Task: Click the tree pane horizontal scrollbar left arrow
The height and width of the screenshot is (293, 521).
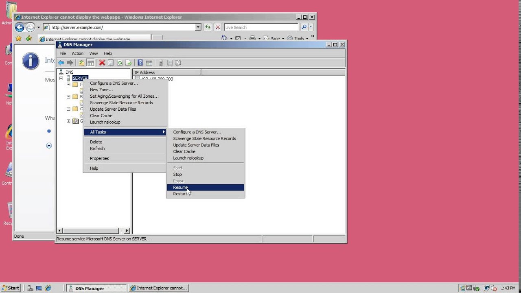Action: [x=60, y=231]
